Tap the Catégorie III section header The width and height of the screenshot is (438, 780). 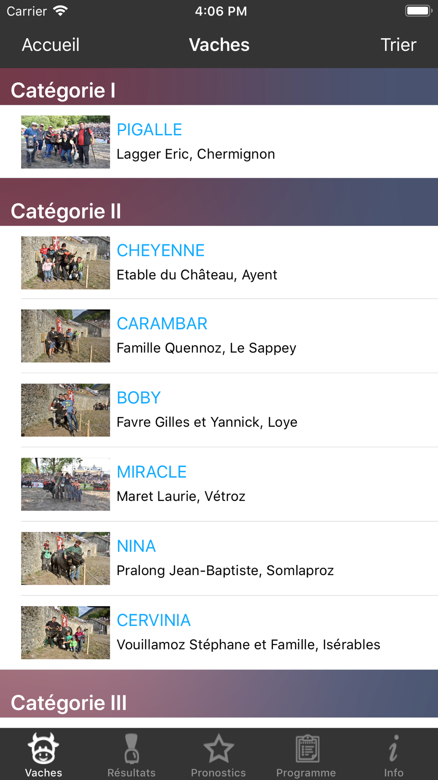pos(69,703)
